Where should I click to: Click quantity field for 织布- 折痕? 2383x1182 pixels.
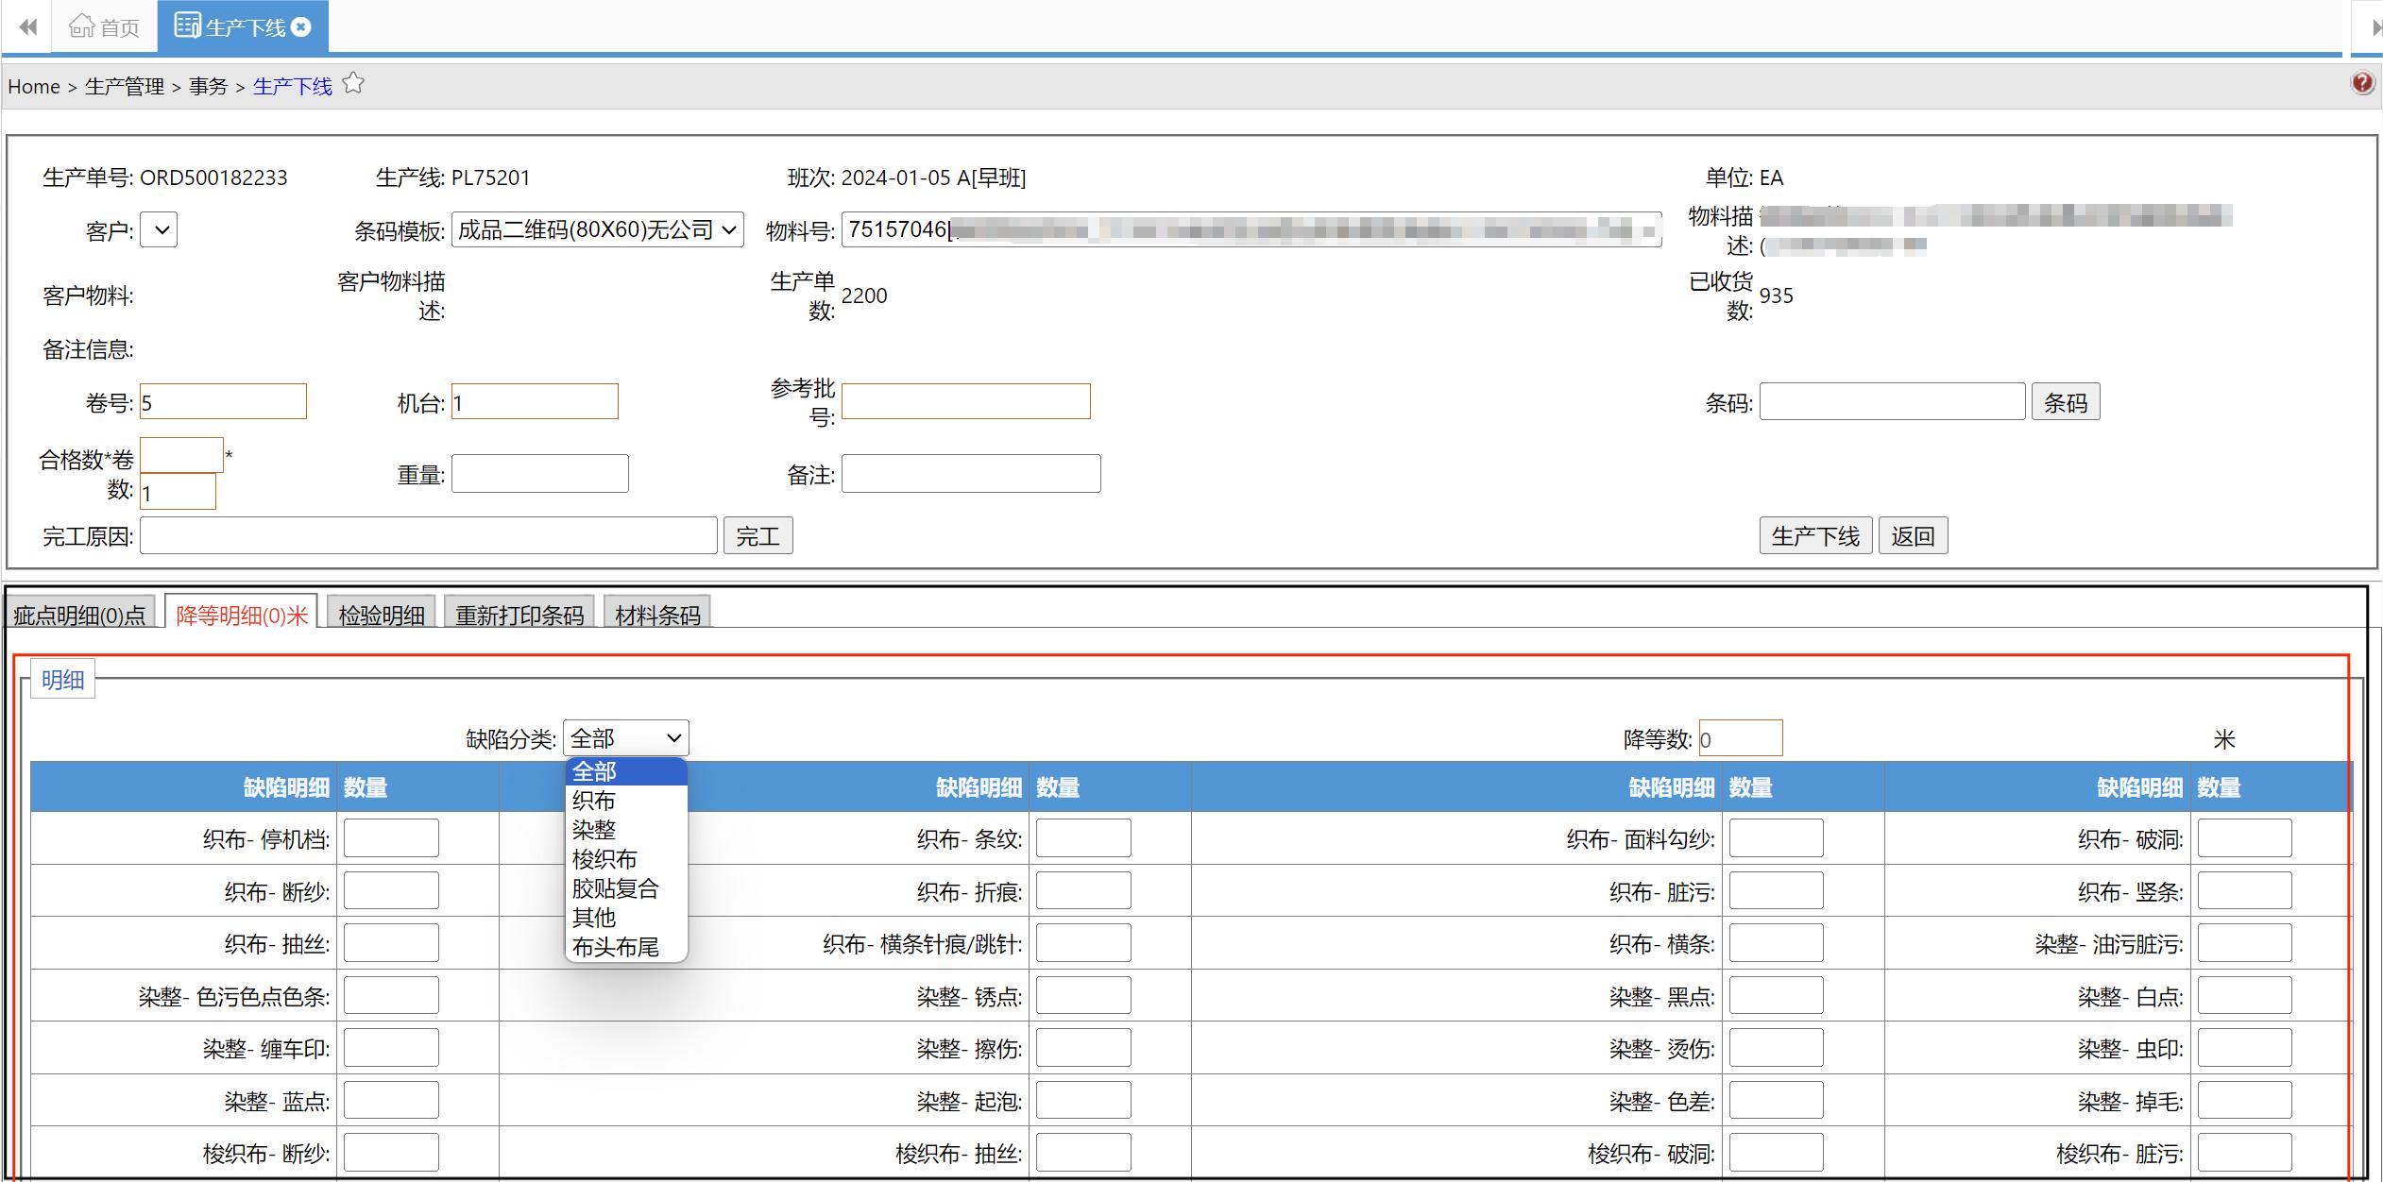tap(1083, 890)
